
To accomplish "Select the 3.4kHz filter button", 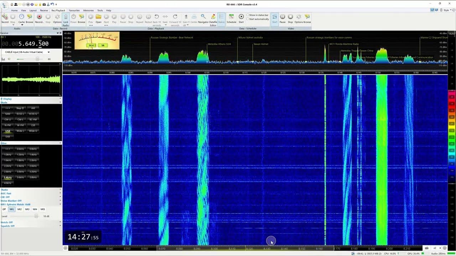I will [x=8, y=177].
